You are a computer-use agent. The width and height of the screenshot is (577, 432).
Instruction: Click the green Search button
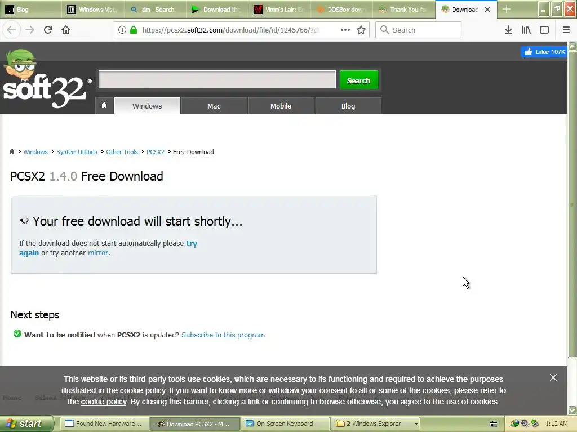click(x=359, y=80)
